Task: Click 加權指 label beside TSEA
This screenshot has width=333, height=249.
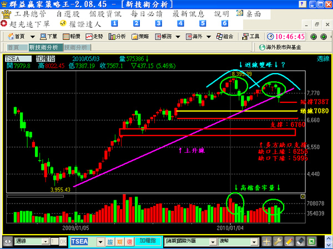Action: (46, 59)
